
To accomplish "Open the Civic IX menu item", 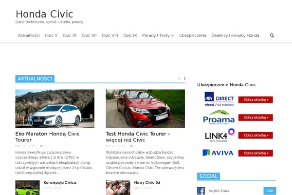I will click(x=130, y=36).
